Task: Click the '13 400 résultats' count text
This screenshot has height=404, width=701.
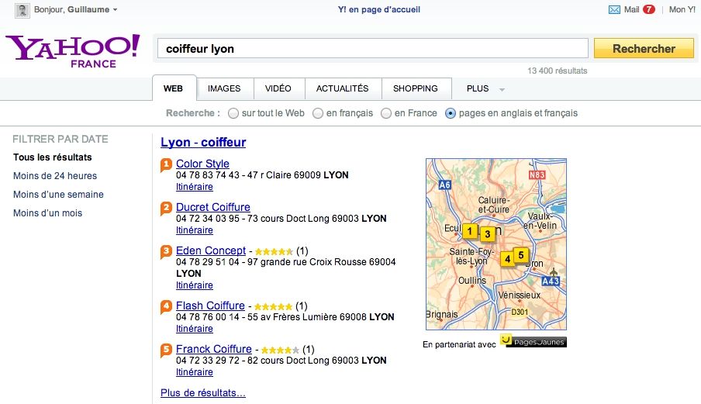Action: pos(557,71)
